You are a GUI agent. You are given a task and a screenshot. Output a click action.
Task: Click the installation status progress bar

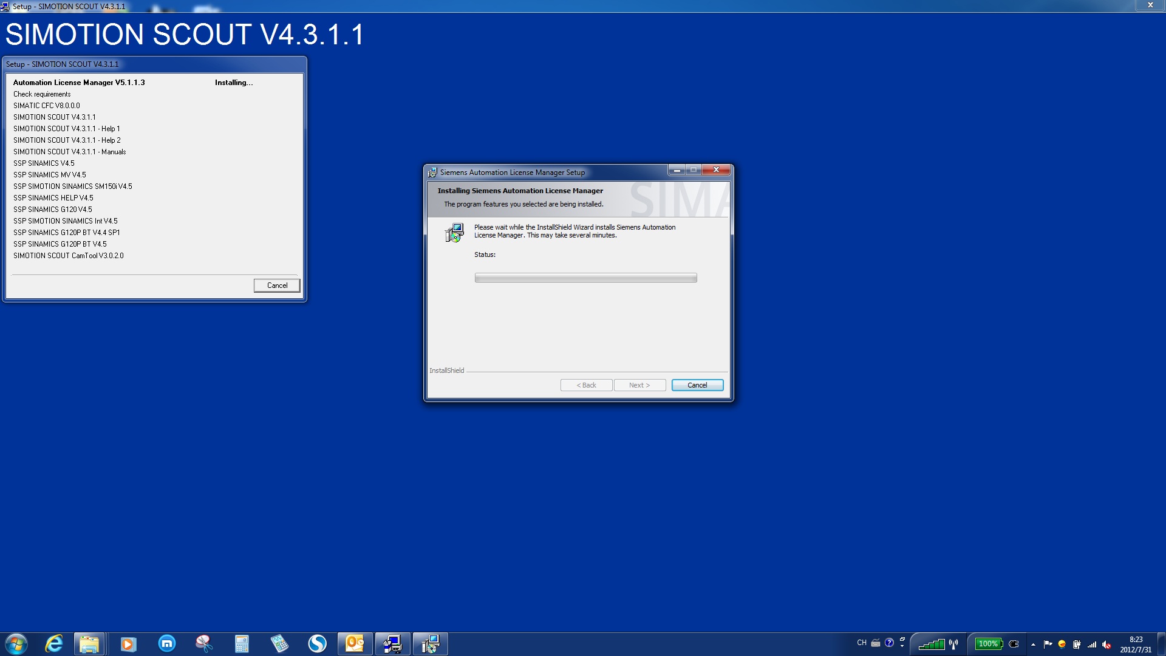[x=585, y=278]
